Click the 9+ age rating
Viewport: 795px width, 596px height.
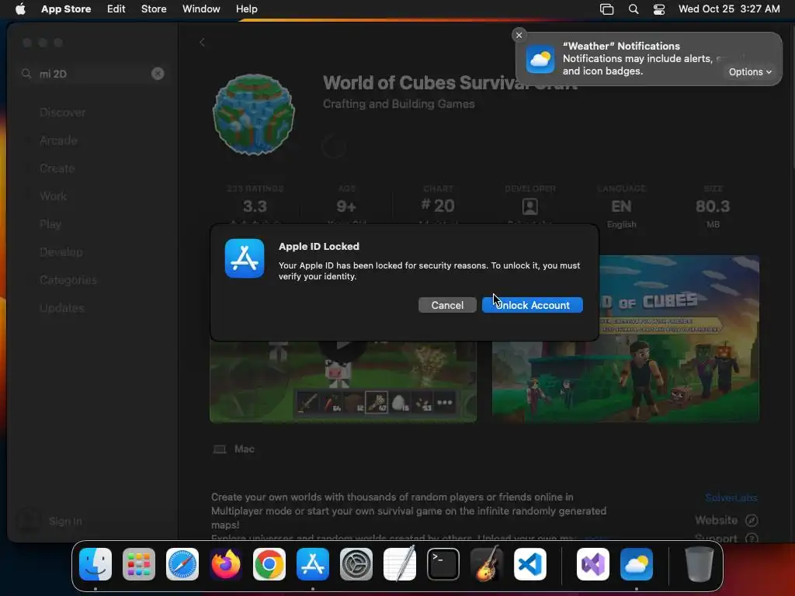(x=346, y=206)
